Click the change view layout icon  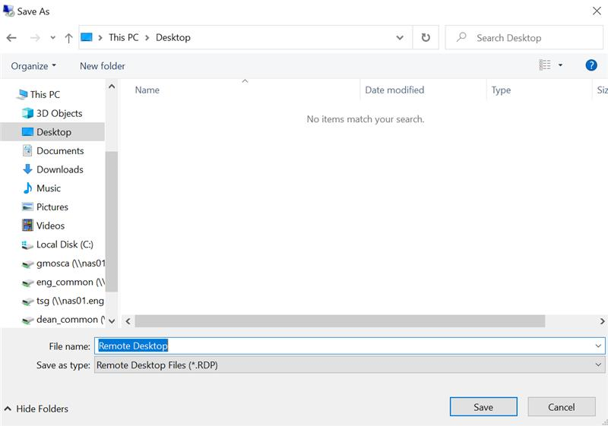[x=545, y=65]
